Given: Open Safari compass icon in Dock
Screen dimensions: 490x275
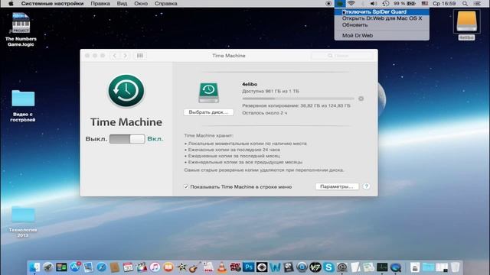Looking at the screenshot, I should click(101, 267).
